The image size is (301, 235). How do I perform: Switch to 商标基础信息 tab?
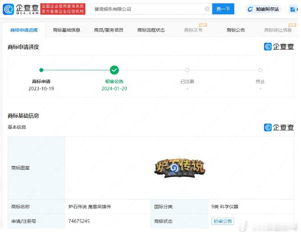[66, 30]
